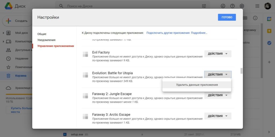
Task: Open search filter options icon
Action: (204, 6)
